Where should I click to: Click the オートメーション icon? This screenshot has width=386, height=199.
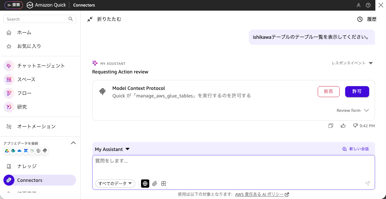point(9,127)
